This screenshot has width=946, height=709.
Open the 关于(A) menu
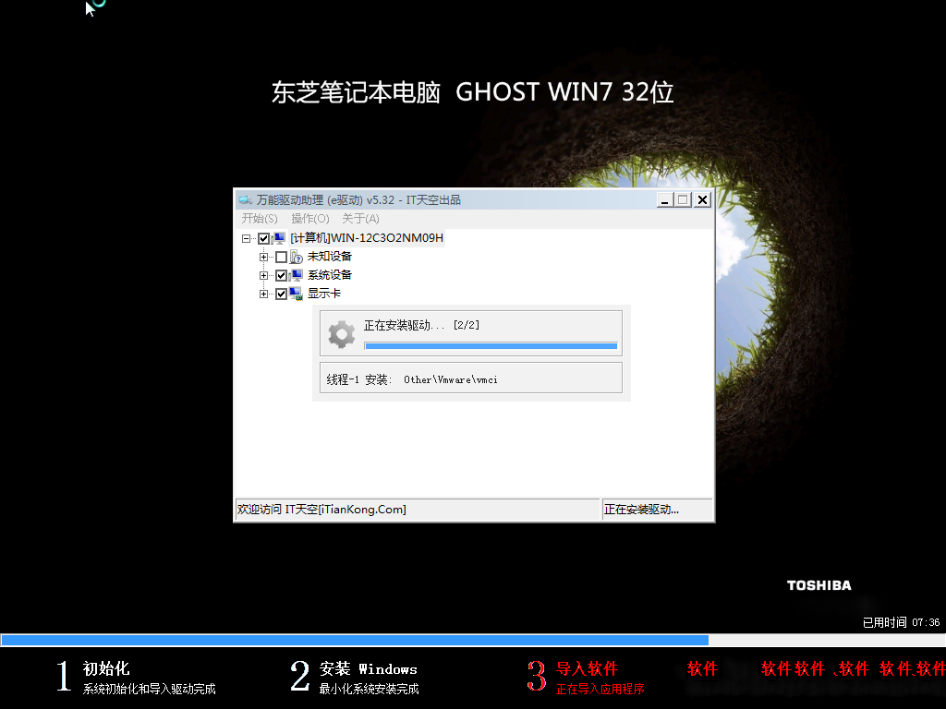click(360, 219)
